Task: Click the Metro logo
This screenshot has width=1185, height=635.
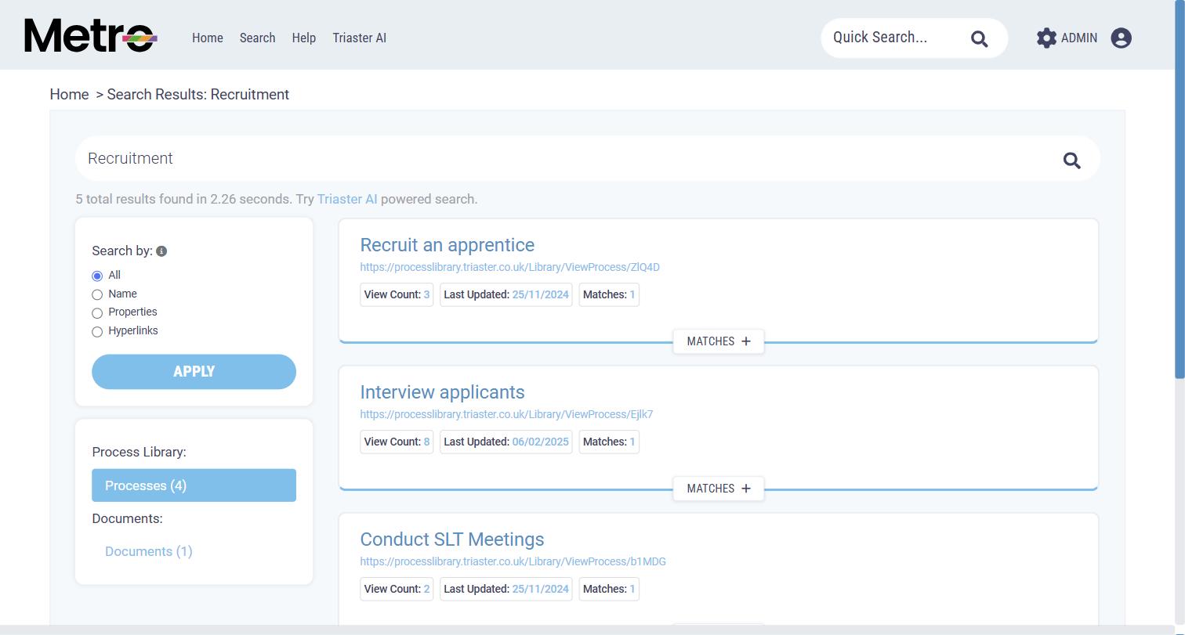Action: pos(91,36)
